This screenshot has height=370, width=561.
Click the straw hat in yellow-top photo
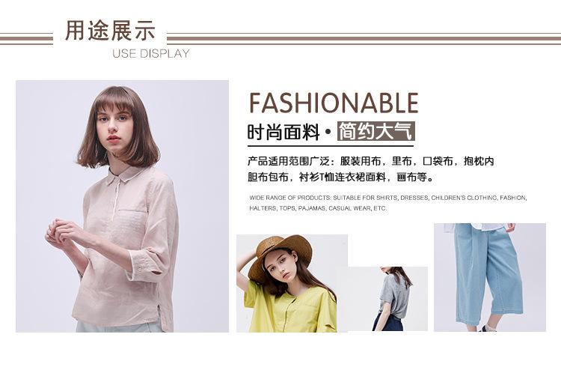(x=280, y=255)
